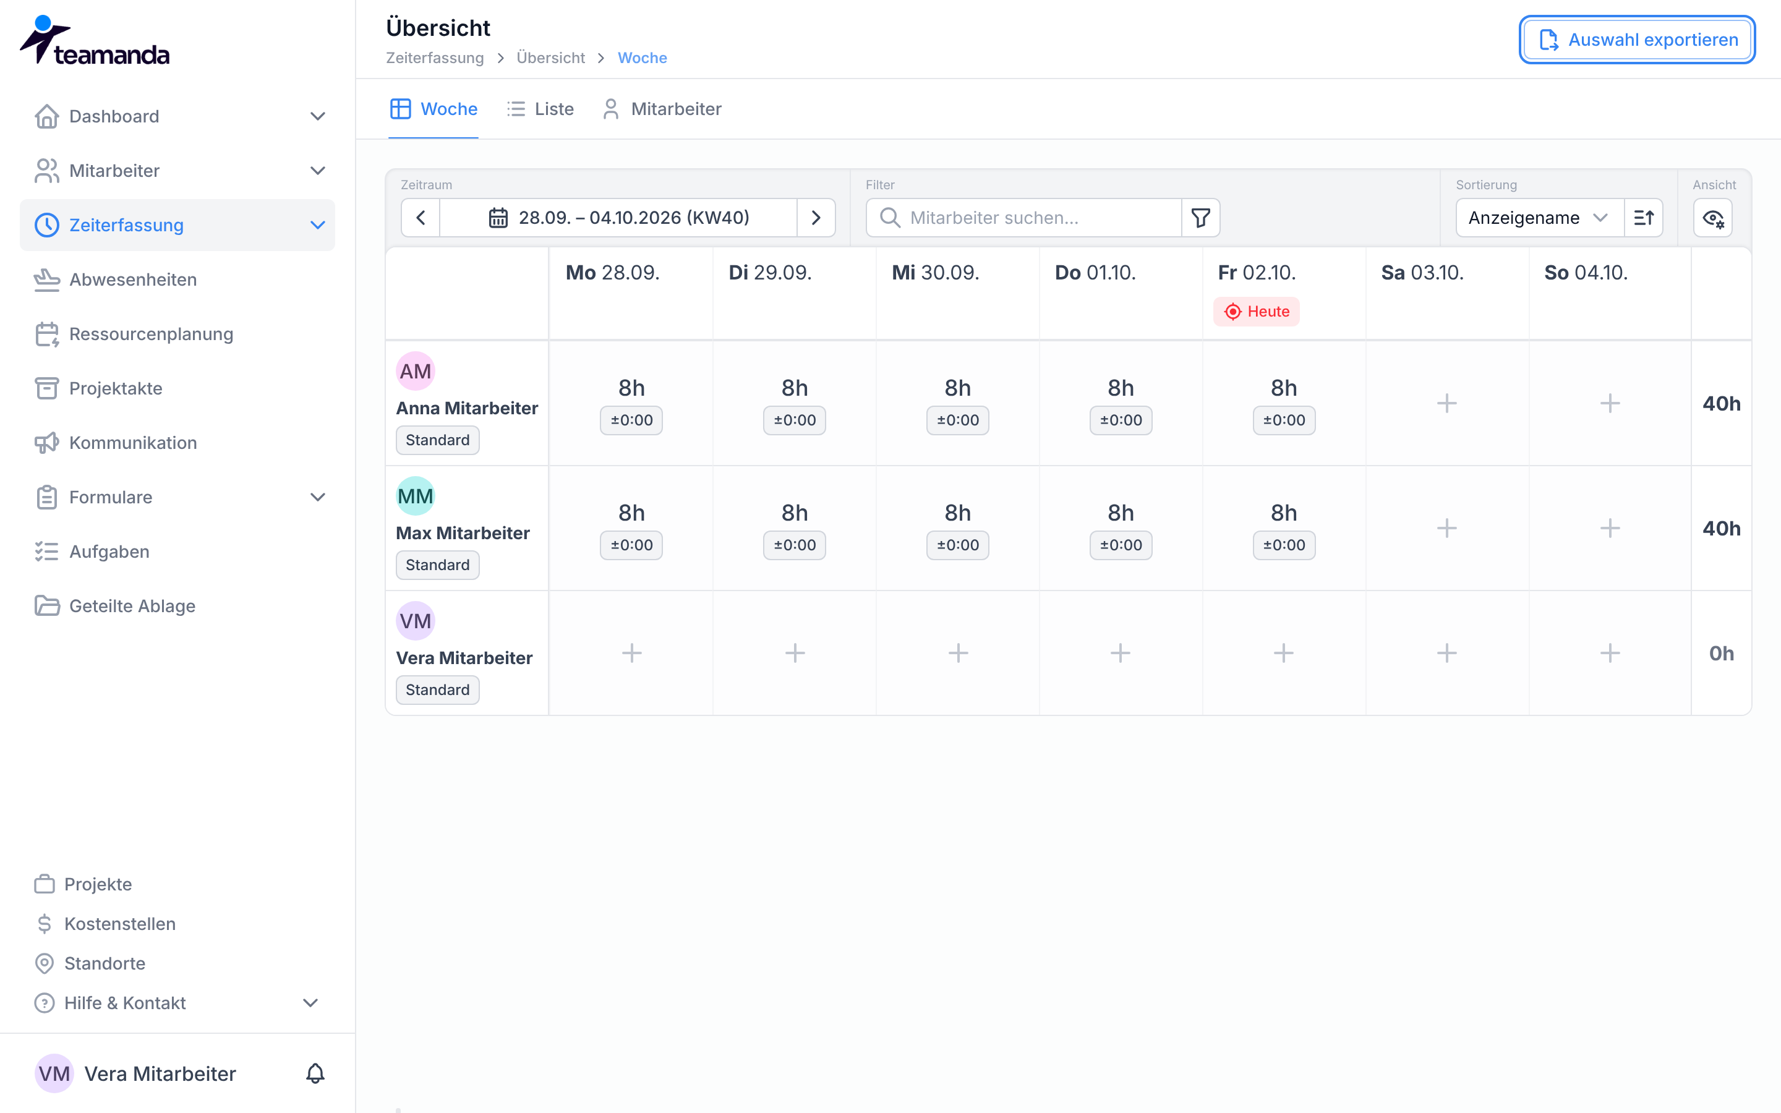1781x1113 pixels.
Task: Add time entry for Anna on Sunday
Action: (x=1610, y=403)
